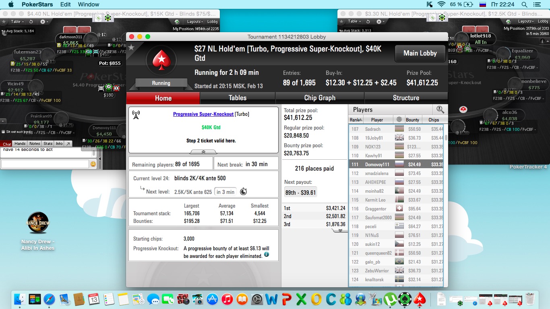Open the App Store from the Dock

(x=212, y=299)
